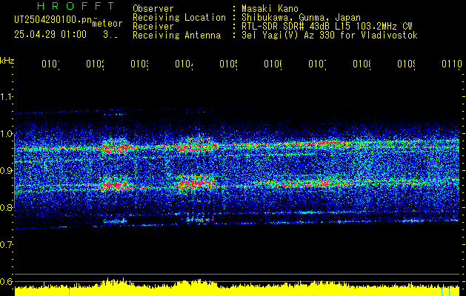Viewport: 466px width, 296px height.
Task: Select the file name UT2504290100.pn
Action: coord(53,20)
